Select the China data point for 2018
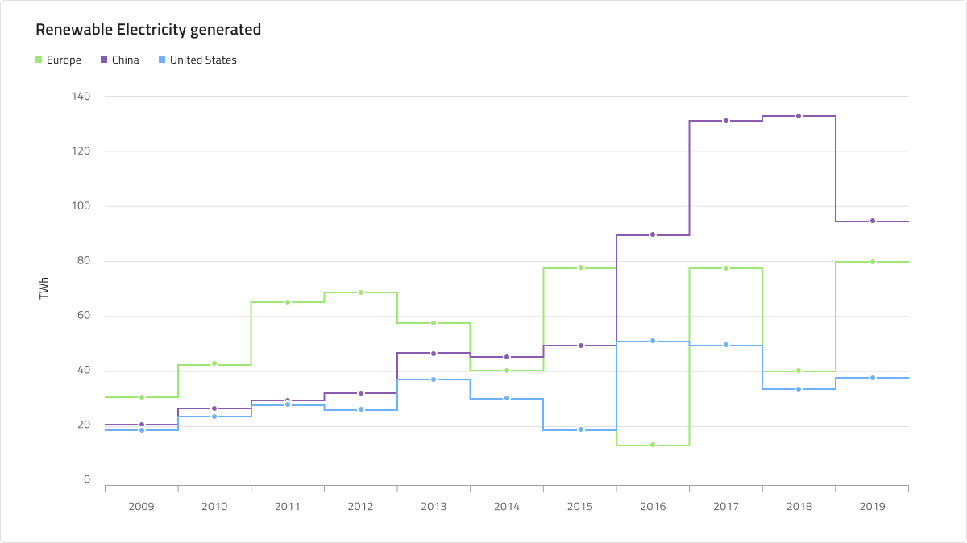The height and width of the screenshot is (543, 967). (799, 116)
